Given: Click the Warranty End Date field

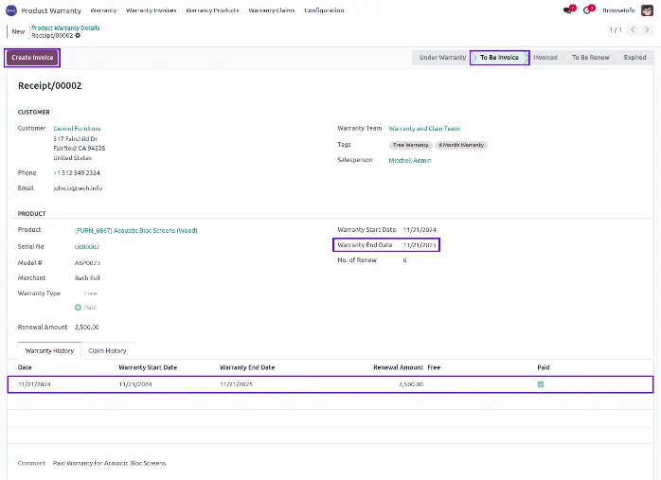Looking at the screenshot, I should [420, 244].
